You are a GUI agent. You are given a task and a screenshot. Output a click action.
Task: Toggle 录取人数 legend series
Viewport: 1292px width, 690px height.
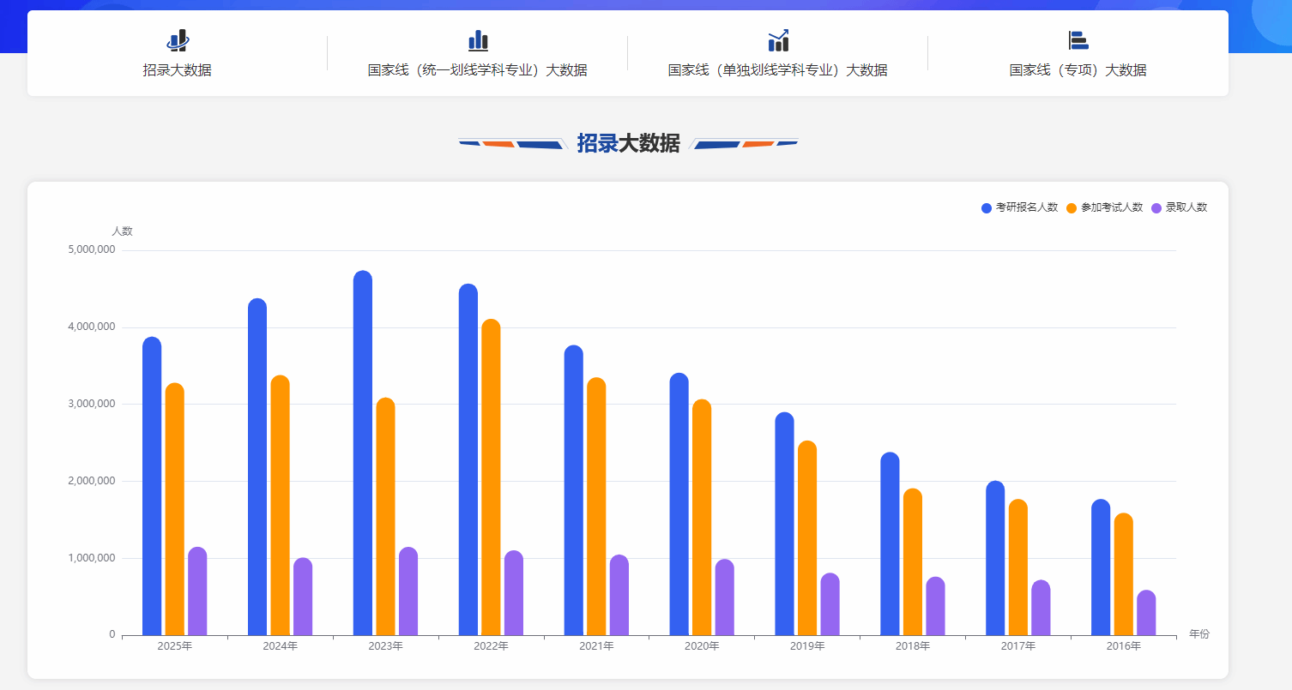(x=1186, y=207)
